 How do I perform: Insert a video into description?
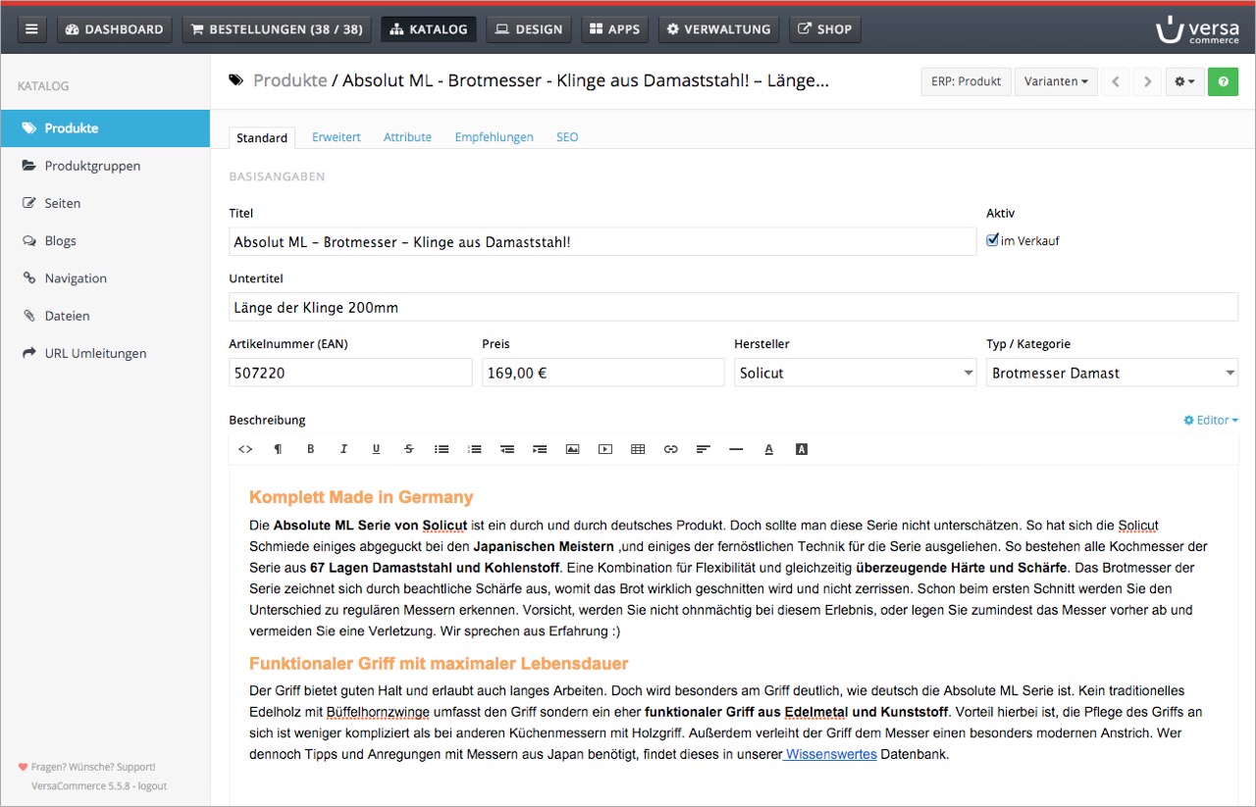(605, 449)
